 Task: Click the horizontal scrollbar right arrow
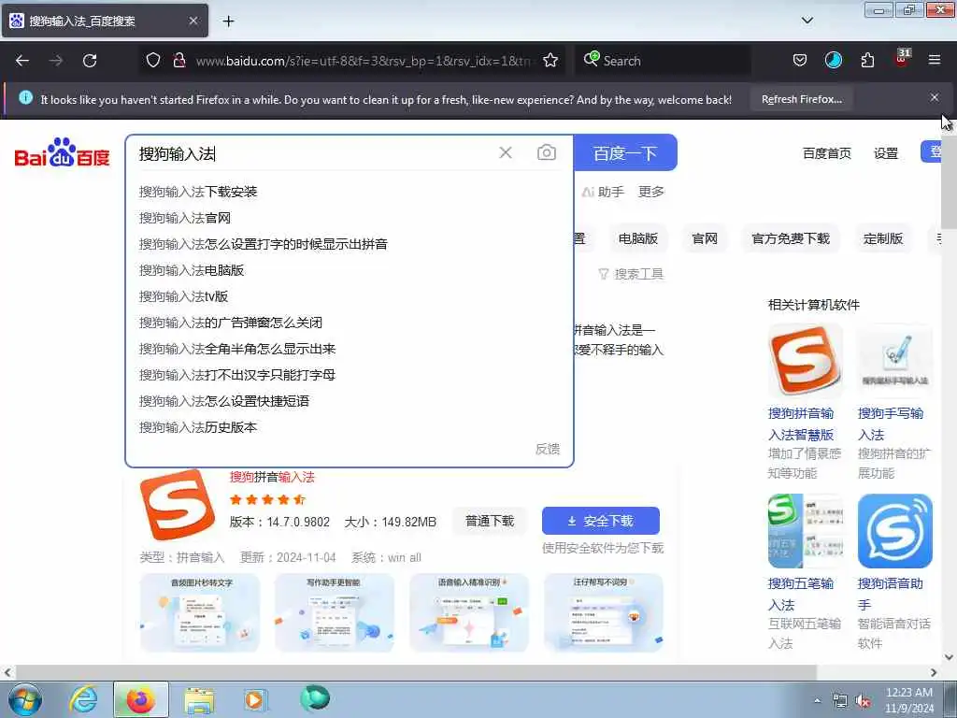coord(934,672)
